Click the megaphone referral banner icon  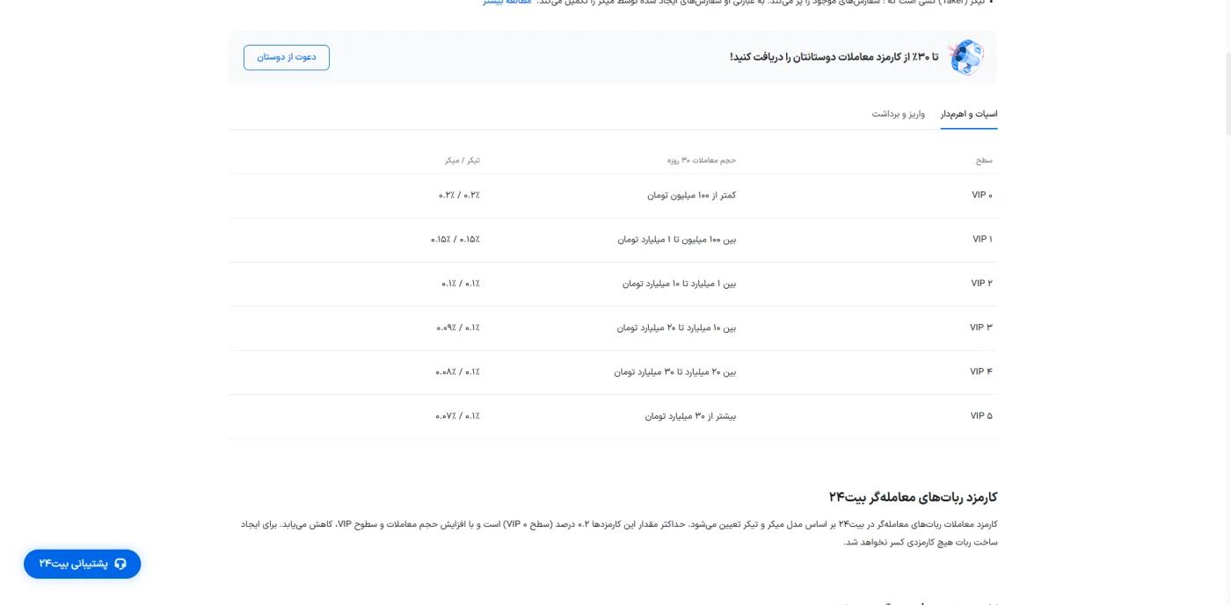(x=966, y=57)
